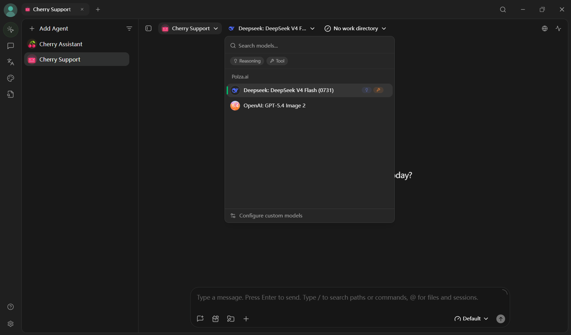
Task: Collapse the Deepseek model selector dropdown
Action: (x=272, y=29)
